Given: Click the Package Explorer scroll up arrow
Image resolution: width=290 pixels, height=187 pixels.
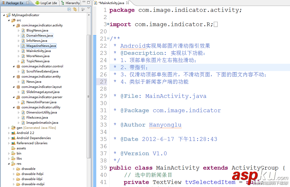Looking at the screenshot, I should click(x=89, y=15).
